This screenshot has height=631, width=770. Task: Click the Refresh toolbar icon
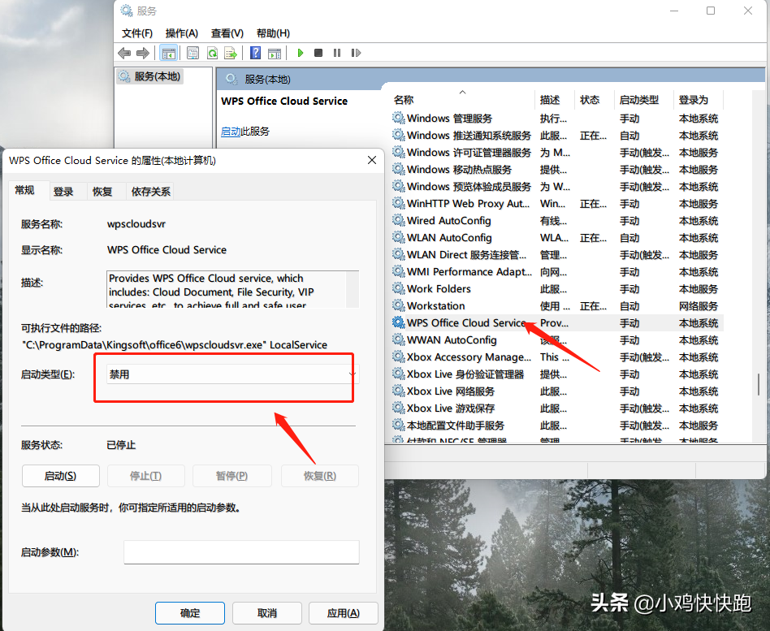[x=212, y=53]
